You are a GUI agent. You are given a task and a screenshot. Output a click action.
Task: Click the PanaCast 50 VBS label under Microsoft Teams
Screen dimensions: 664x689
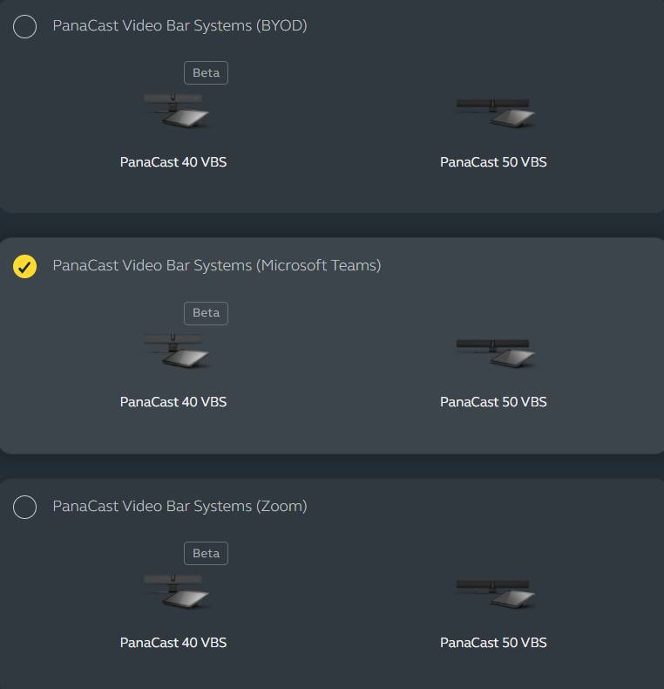pyautogui.click(x=493, y=402)
